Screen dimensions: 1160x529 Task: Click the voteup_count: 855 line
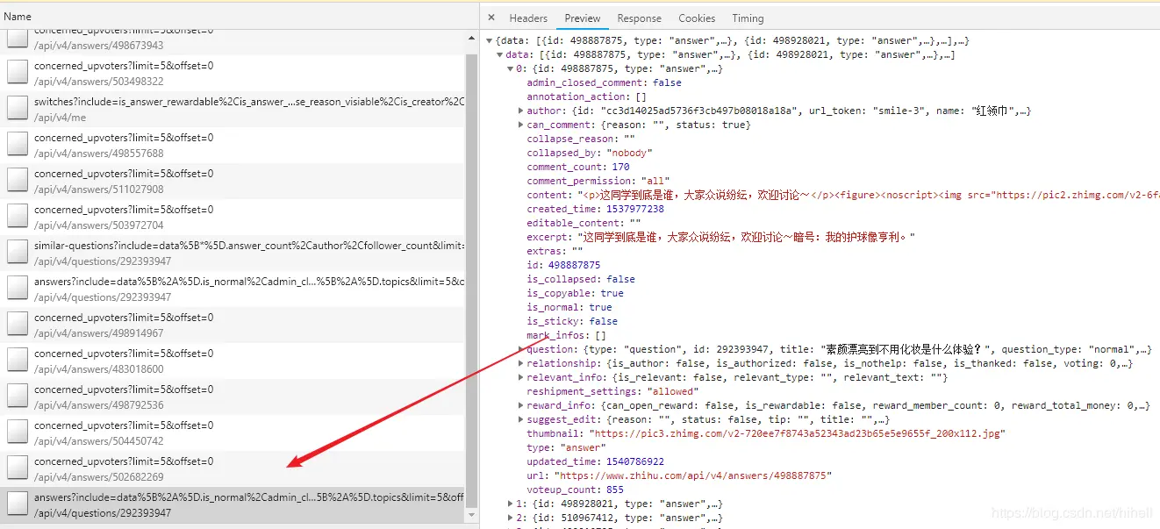[576, 490]
